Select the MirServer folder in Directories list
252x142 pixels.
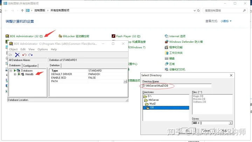(x=153, y=100)
